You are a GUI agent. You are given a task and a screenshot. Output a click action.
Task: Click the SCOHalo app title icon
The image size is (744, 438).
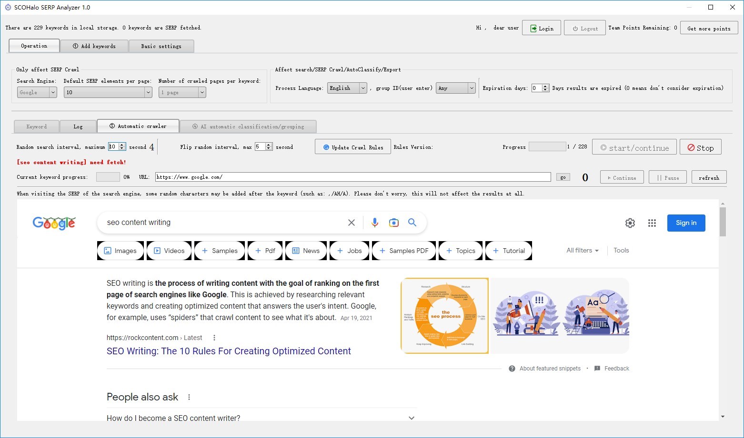[x=8, y=7]
